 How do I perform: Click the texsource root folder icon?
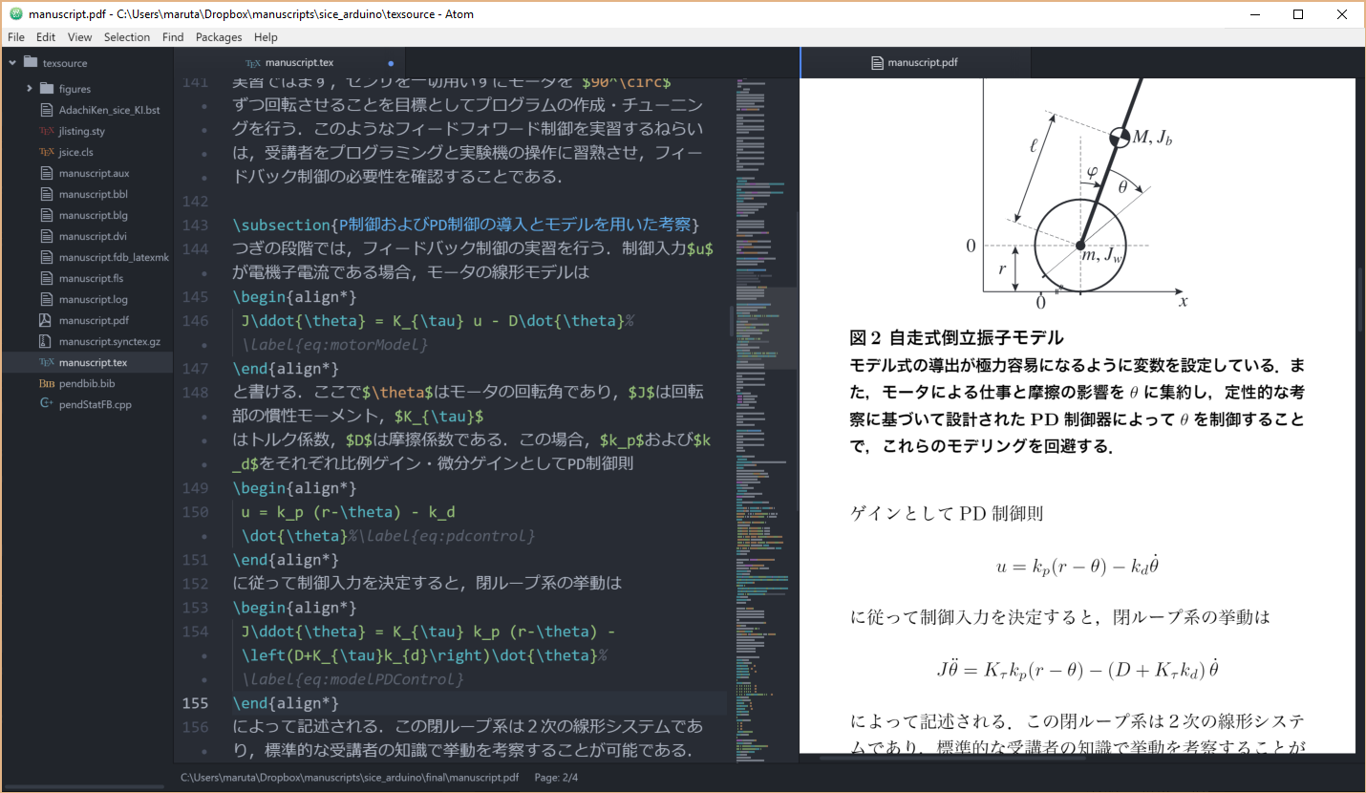(31, 63)
